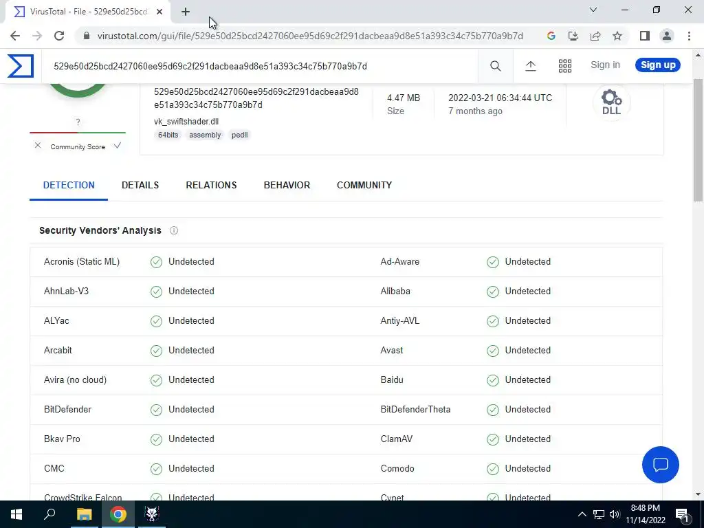The height and width of the screenshot is (528, 704).
Task: Open Windows taskbar search
Action: (49, 514)
